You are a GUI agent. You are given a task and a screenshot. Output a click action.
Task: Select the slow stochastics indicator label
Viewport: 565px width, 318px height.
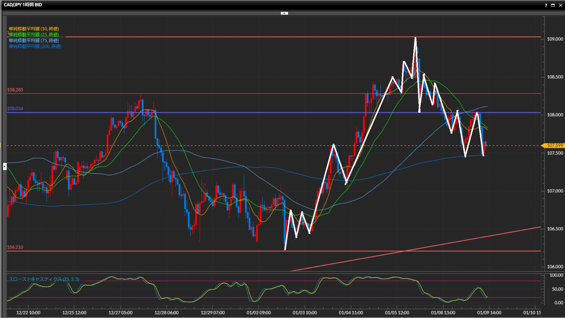[44, 279]
